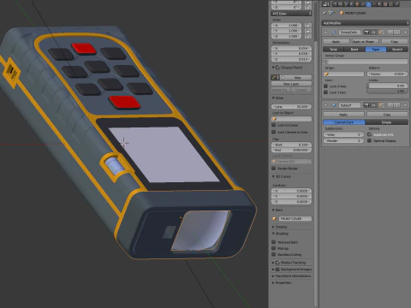Open the Scene properties tab icon
The height and width of the screenshot is (308, 411).
click(x=346, y=4)
